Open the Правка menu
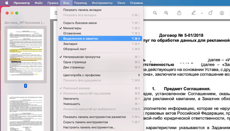This screenshot has height=131, width=230. tap(53, 3)
